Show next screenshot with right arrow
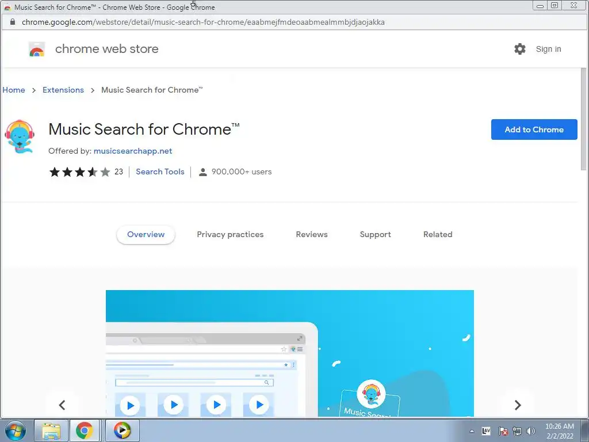This screenshot has width=589, height=442. click(517, 405)
